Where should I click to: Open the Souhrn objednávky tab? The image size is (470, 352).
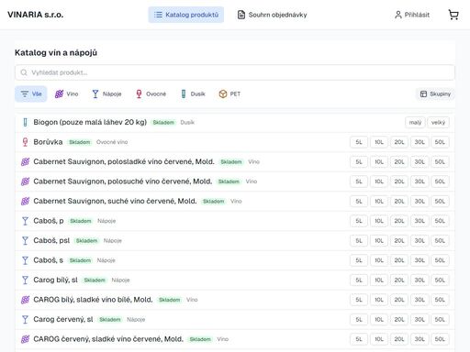point(272,15)
